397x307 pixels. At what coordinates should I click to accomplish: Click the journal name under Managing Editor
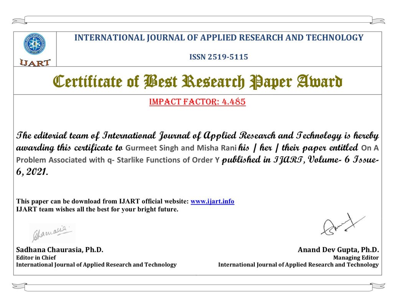298,265
